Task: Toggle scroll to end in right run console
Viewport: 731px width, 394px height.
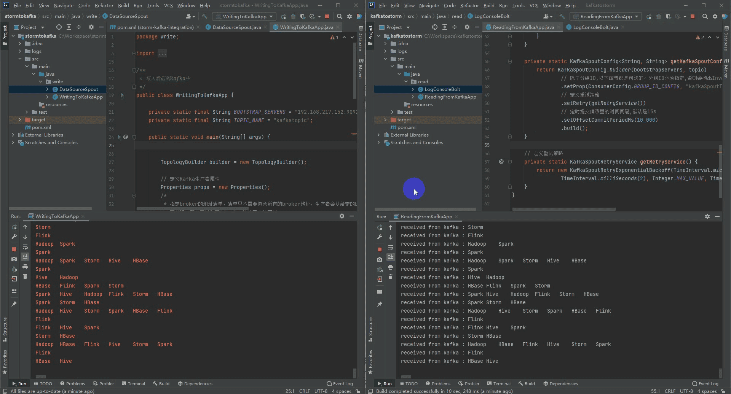Action: click(x=391, y=257)
